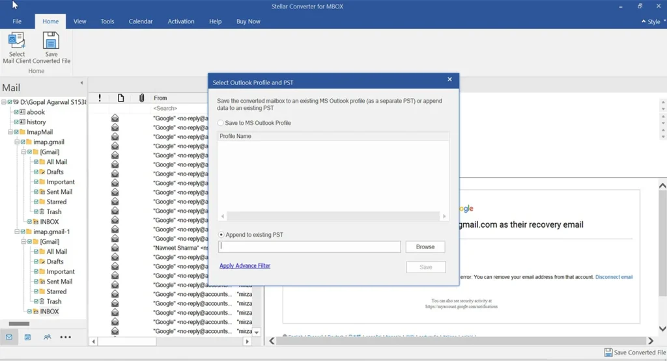This screenshot has width=667, height=361.
Task: Open the Tools tab
Action: coord(107,21)
